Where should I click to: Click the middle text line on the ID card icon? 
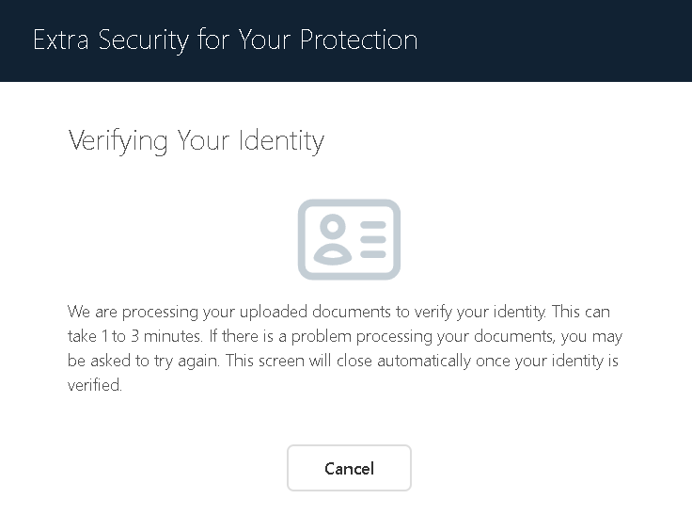point(373,240)
